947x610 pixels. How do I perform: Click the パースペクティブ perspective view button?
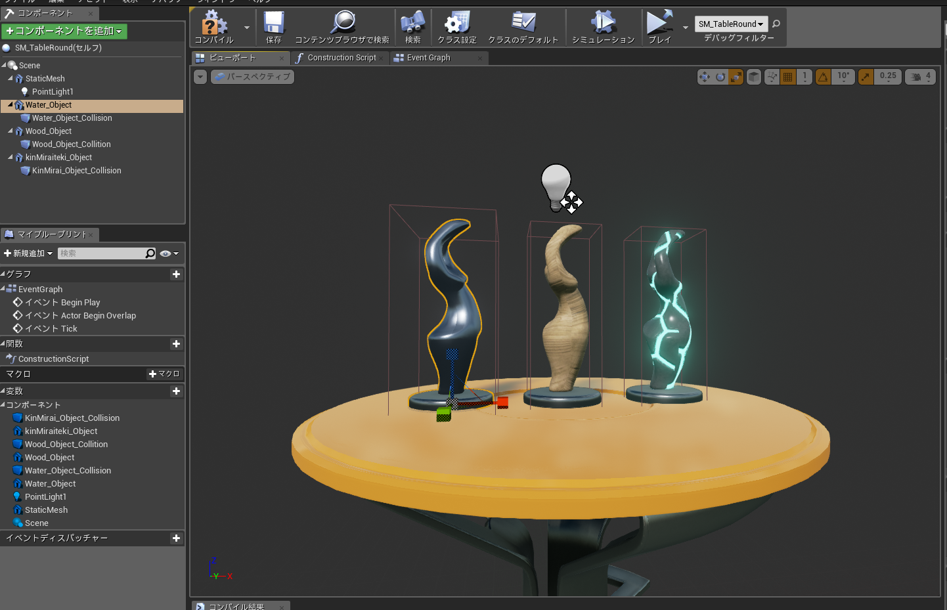pos(252,77)
